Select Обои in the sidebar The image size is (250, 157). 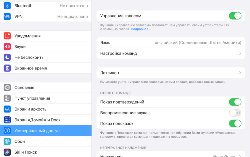point(19,141)
